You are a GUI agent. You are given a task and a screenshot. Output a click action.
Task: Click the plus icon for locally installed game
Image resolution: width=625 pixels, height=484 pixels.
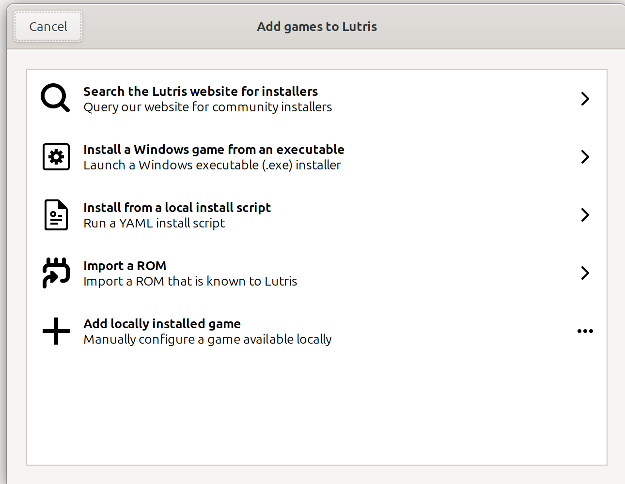click(56, 331)
